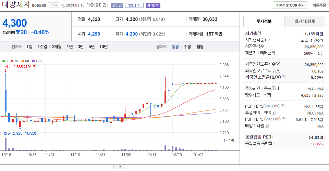Image resolution: width=329 pixels, height=171 pixels.
Task: Click the current price 4,300
Action: (15, 23)
